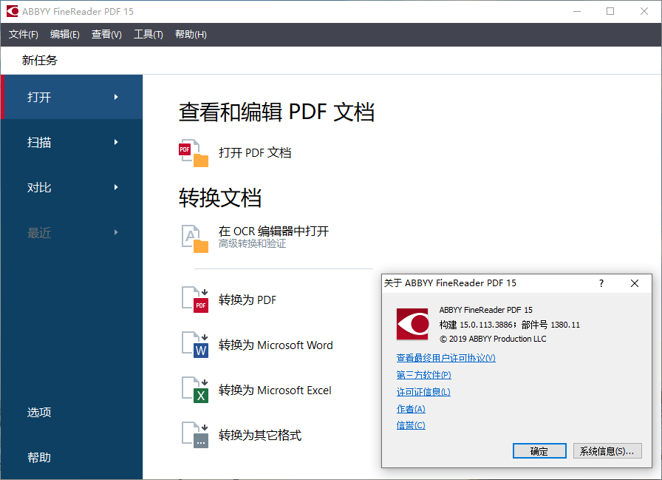Image resolution: width=662 pixels, height=480 pixels.
Task: Click 在 OCR 编辑器中打开 text
Action: coord(273,231)
